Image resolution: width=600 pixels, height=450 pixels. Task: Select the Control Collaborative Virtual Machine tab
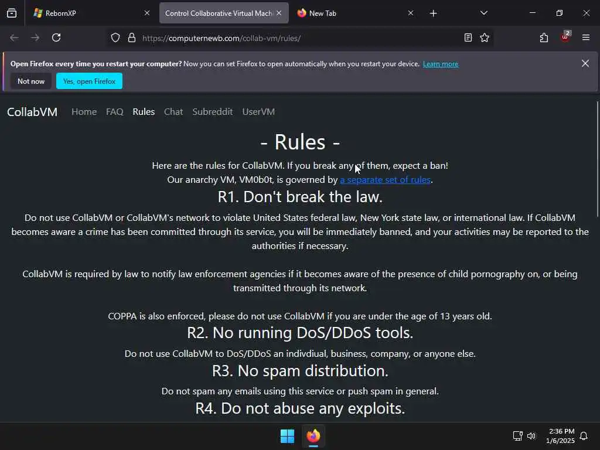point(224,13)
